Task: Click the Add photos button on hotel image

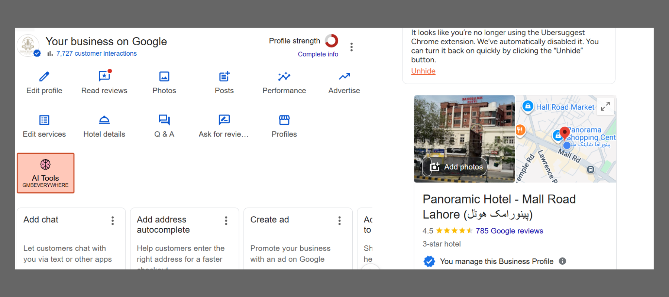Action: 455,167
